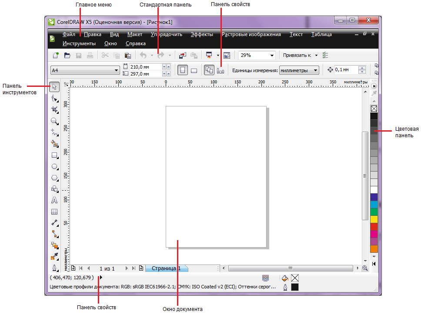Image resolution: width=421 pixels, height=314 pixels.
Task: Select the Zoom tool in toolbox
Action: click(x=55, y=121)
